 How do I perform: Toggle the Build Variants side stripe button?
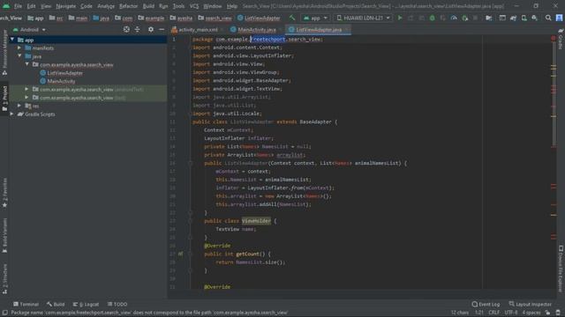(x=4, y=235)
